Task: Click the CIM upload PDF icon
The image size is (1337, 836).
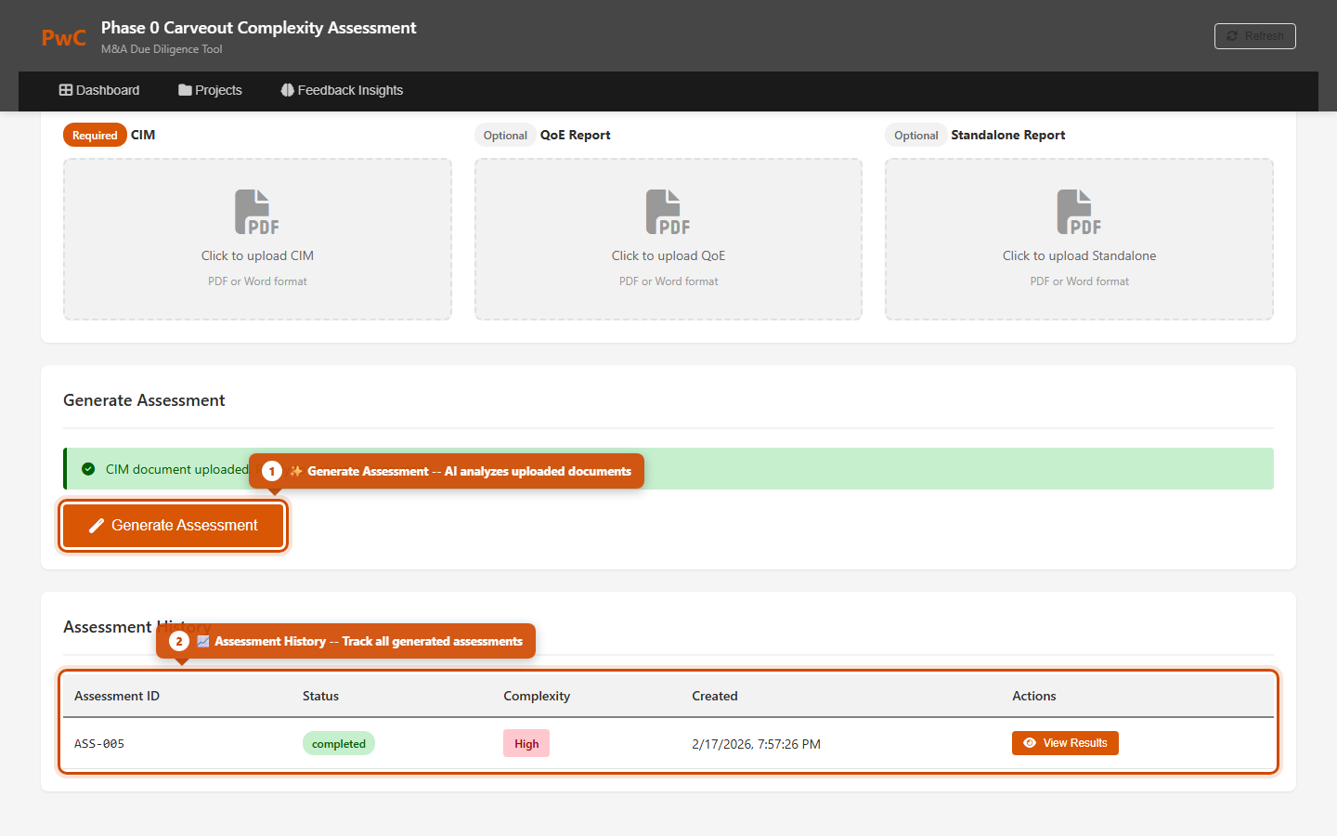Action: [x=256, y=212]
